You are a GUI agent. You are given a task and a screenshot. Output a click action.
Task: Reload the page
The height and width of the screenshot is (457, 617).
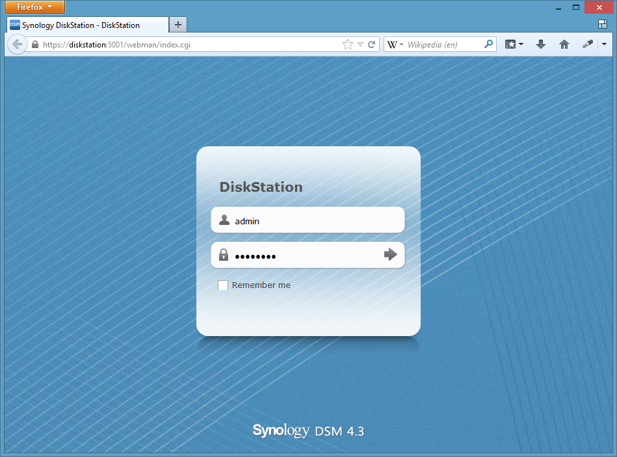[x=371, y=44]
